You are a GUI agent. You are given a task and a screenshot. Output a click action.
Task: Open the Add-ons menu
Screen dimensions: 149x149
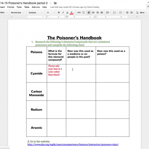click(36, 7)
